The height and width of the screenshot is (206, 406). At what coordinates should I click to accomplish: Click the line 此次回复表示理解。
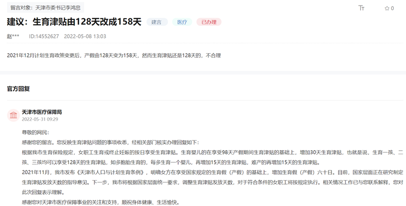(44, 192)
